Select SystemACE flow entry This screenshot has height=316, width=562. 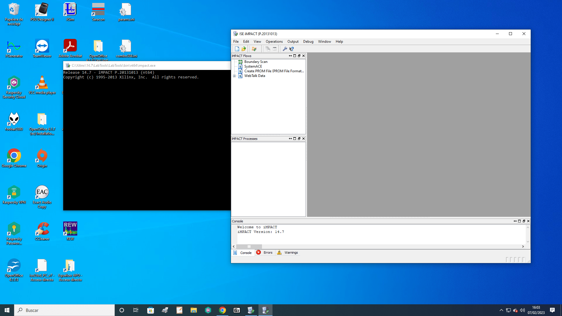pos(253,66)
